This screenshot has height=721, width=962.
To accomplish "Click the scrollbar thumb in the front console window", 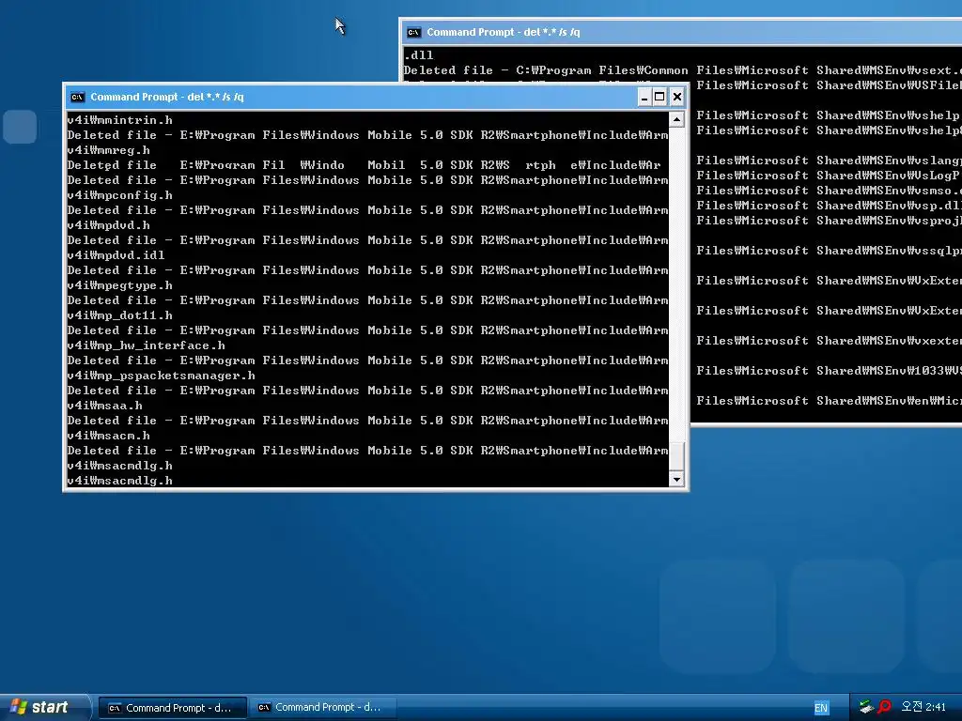I will pos(676,455).
